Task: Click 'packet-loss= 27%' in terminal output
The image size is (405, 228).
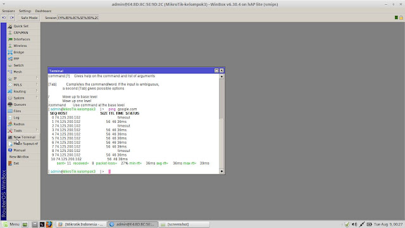Action: [x=112, y=163]
